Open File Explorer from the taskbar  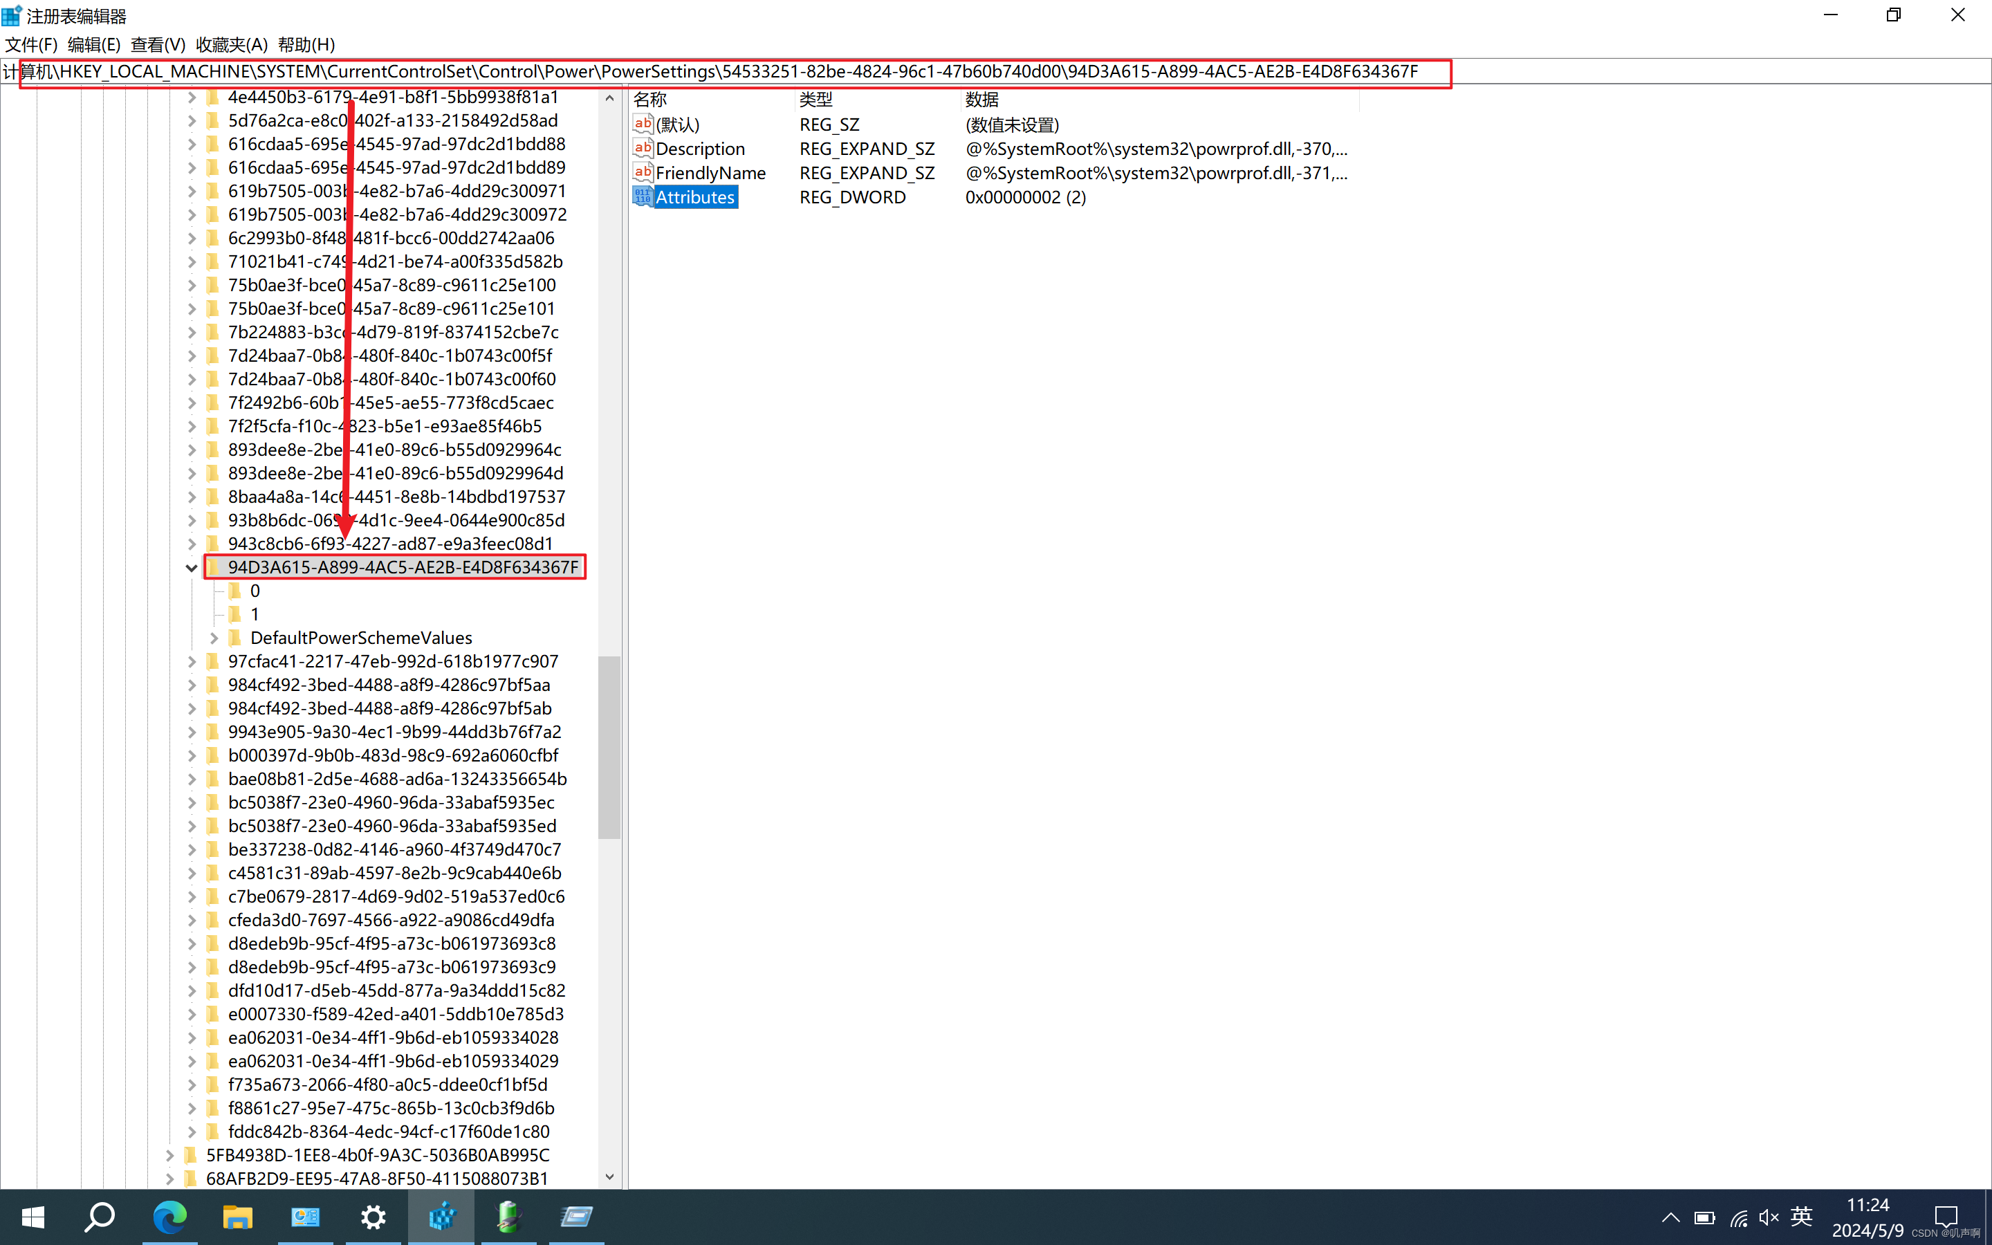[x=237, y=1216]
